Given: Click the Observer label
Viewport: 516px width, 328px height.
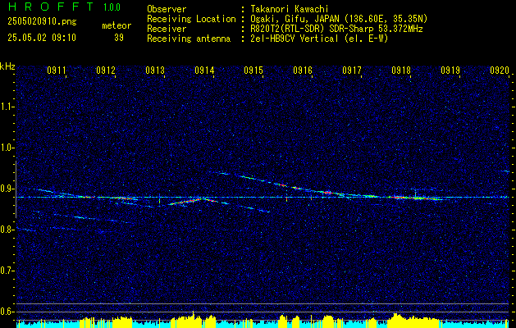Looking at the screenshot, I should point(167,9).
